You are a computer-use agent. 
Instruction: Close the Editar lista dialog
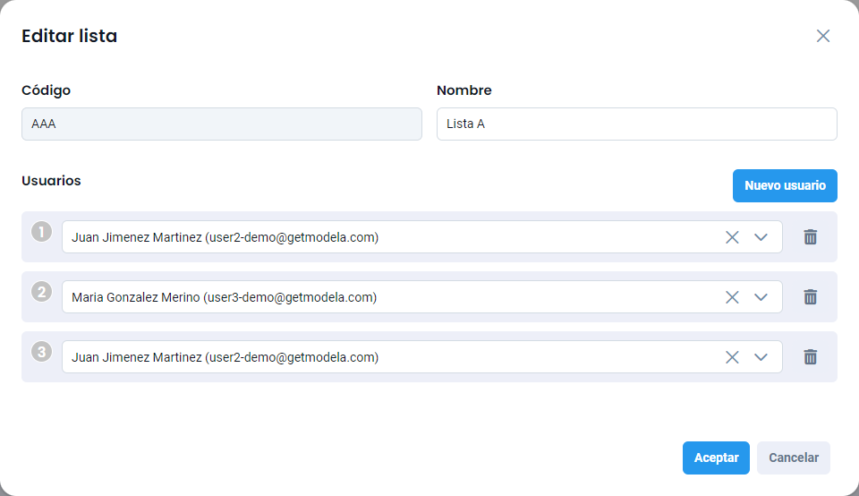pyautogui.click(x=823, y=36)
